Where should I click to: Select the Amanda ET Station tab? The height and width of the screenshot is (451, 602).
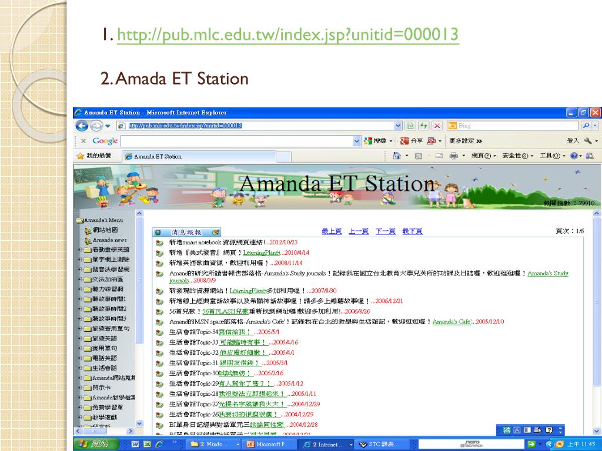coord(199,156)
